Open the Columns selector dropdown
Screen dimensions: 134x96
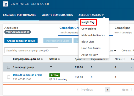[128, 51]
